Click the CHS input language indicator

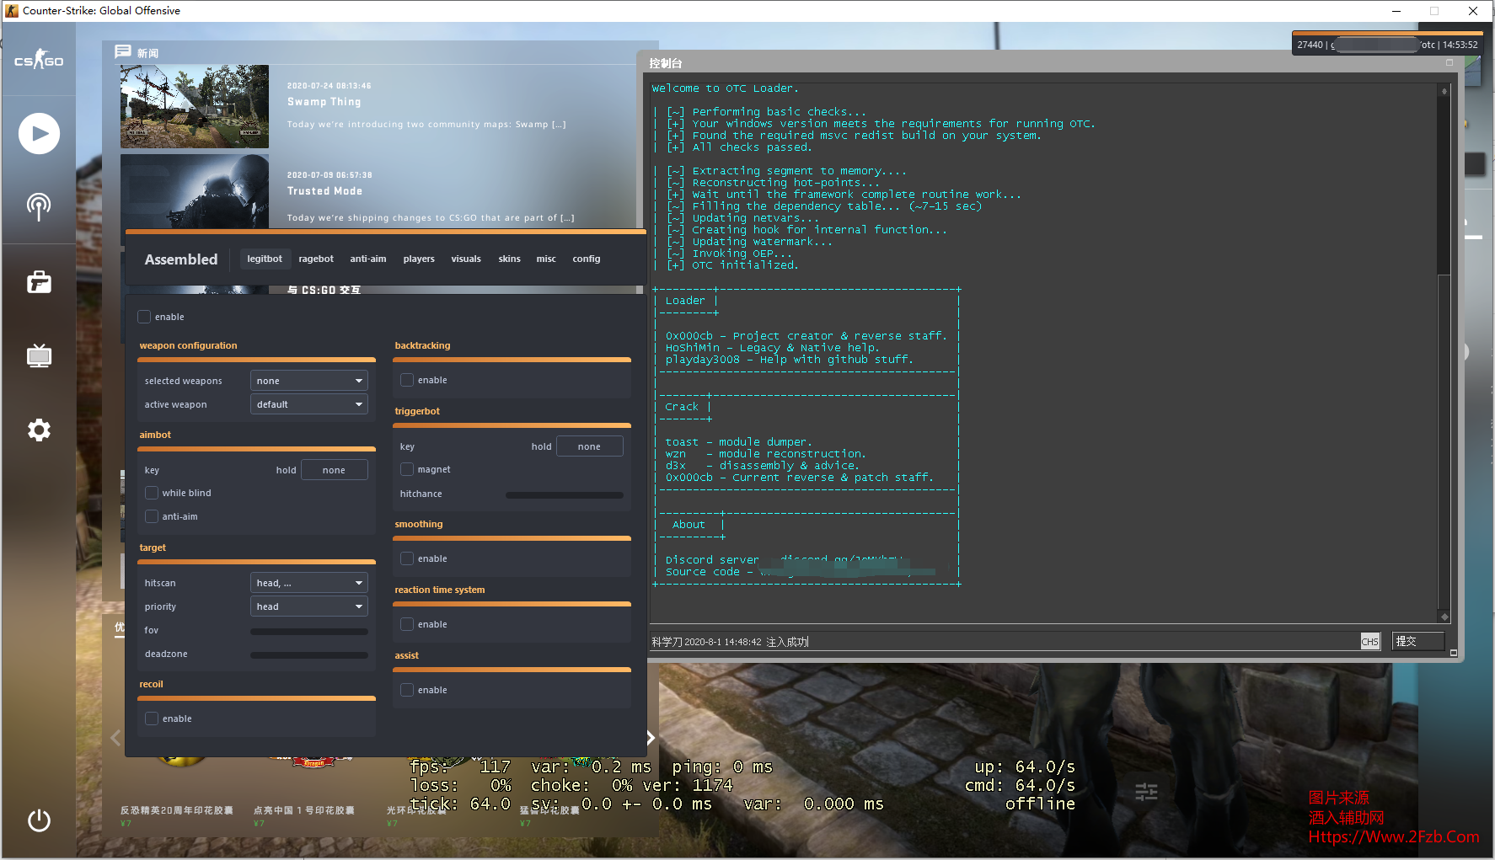click(1369, 642)
